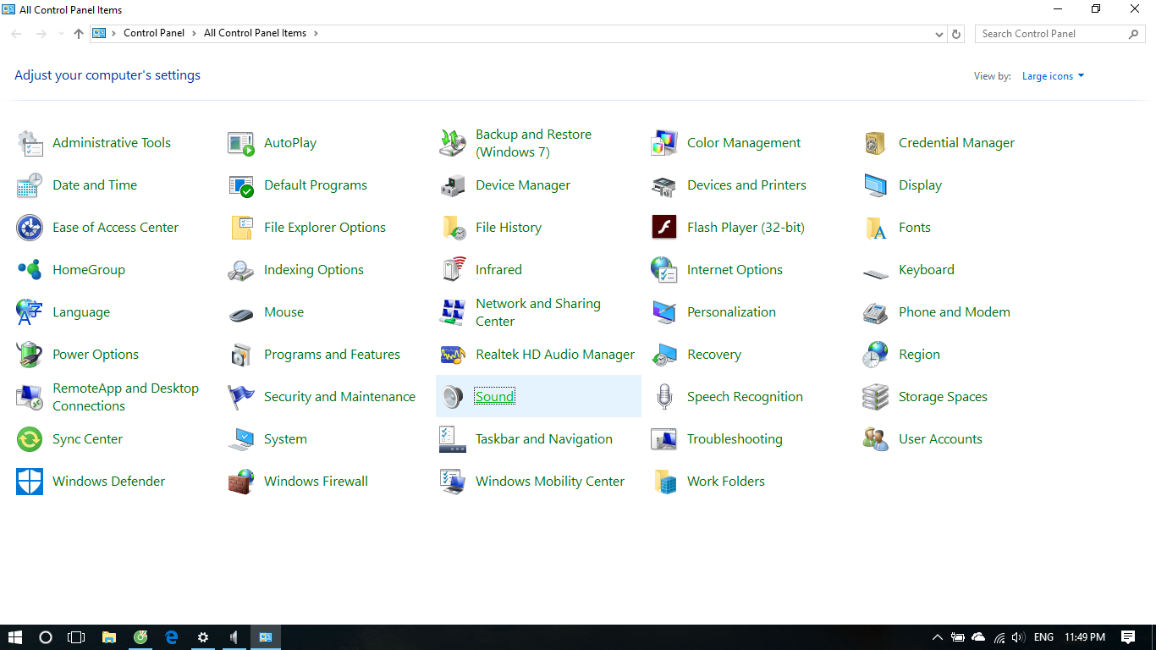Open the Credential Manager safe icon

[x=876, y=143]
